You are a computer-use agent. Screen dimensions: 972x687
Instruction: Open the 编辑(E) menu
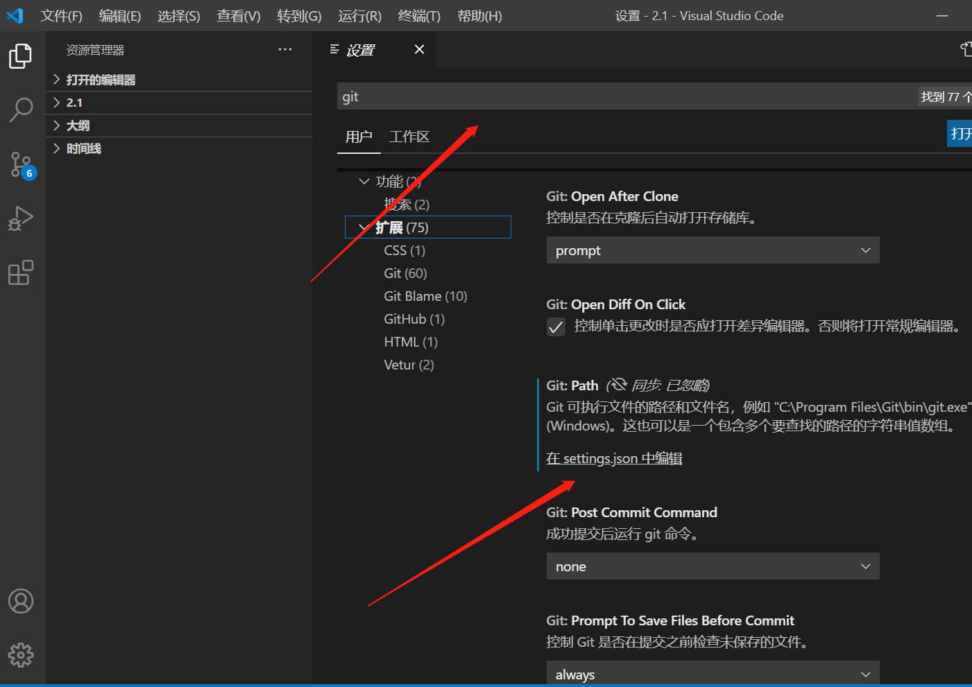tap(120, 16)
